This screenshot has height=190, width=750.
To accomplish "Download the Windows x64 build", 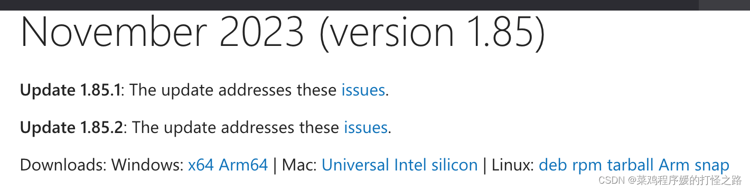I will (x=201, y=165).
